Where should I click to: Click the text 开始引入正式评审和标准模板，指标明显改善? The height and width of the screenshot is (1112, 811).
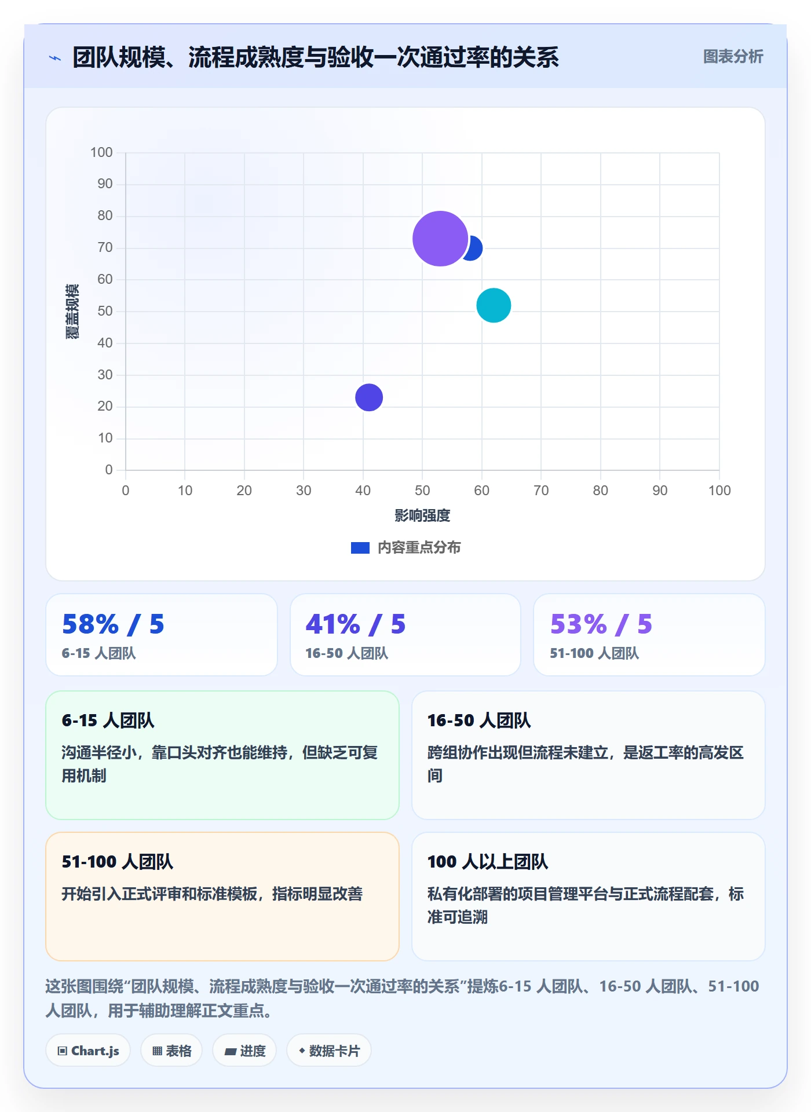pyautogui.click(x=212, y=894)
